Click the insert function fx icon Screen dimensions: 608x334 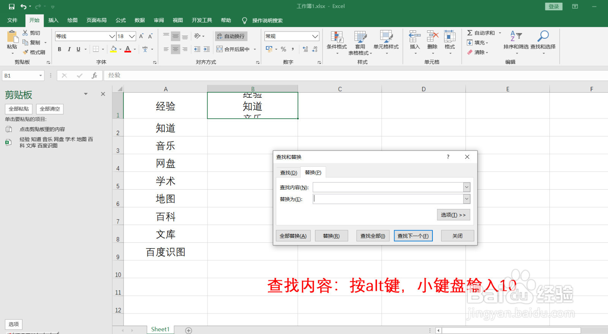94,76
